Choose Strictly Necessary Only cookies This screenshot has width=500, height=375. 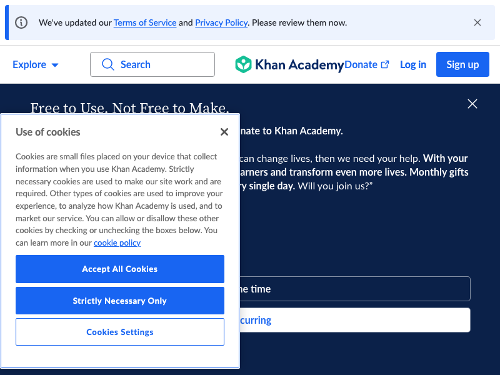pyautogui.click(x=119, y=301)
